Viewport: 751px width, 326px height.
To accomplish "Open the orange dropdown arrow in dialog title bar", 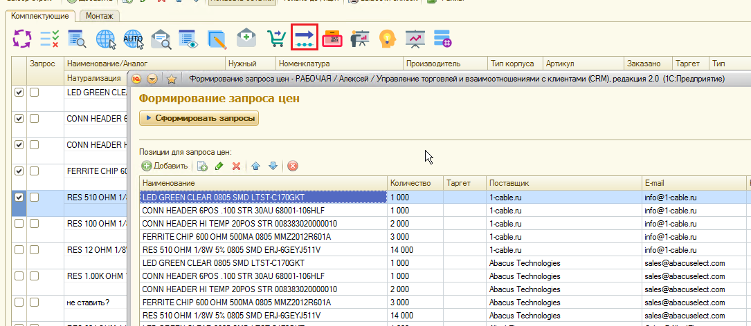I will [x=152, y=79].
